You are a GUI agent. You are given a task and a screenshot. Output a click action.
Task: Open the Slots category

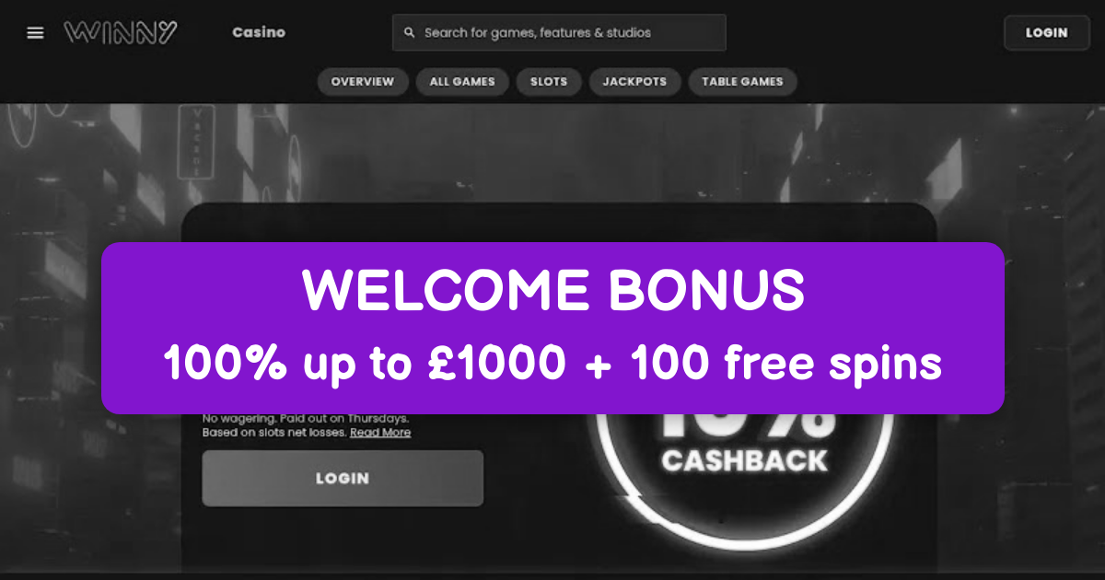point(549,82)
